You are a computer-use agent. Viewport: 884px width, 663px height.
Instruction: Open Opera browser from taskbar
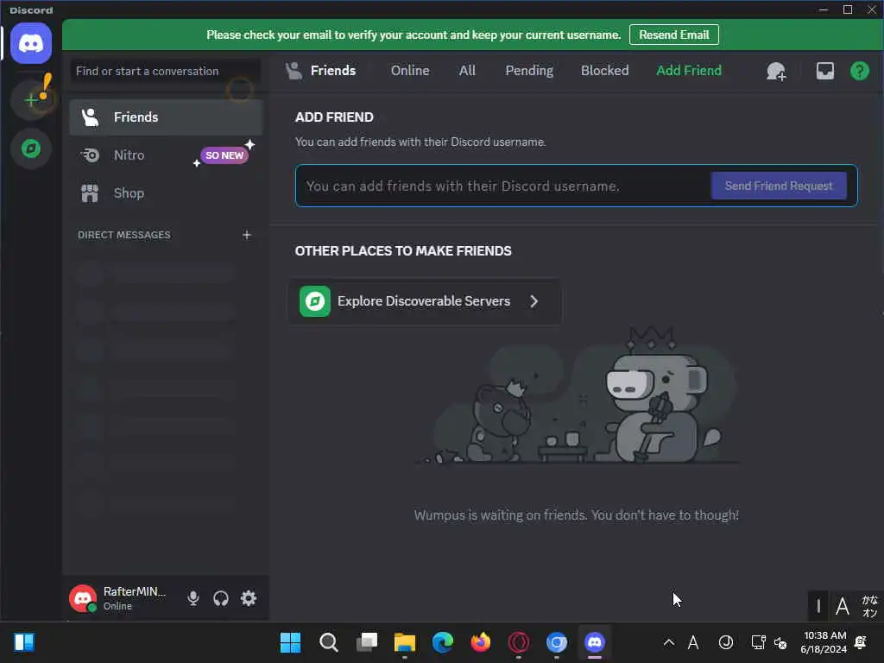pos(519,642)
